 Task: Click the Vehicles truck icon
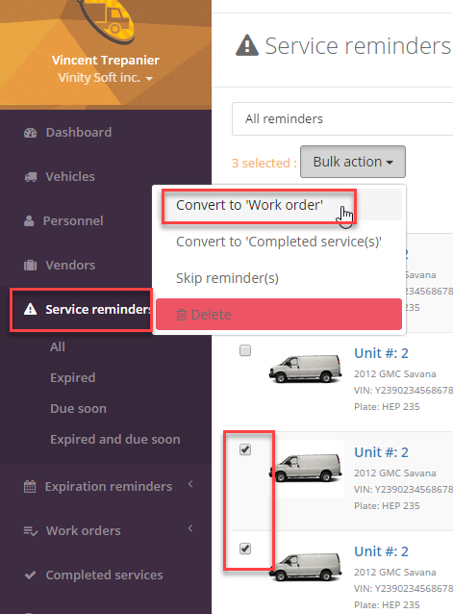pos(31,177)
